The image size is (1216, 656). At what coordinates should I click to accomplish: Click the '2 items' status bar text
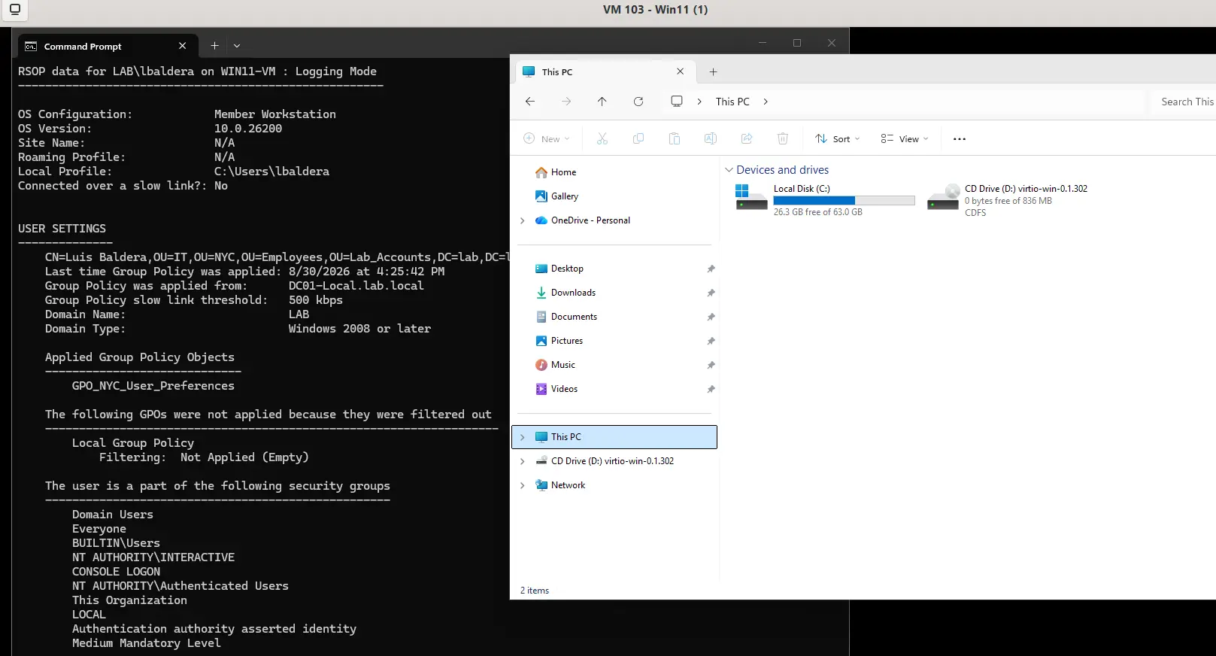(535, 591)
